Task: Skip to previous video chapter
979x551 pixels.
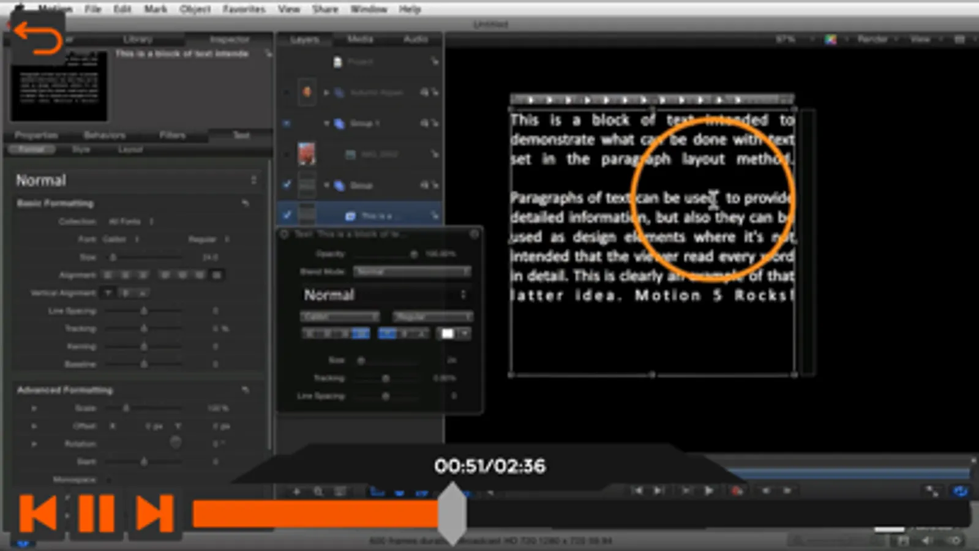Action: point(38,513)
